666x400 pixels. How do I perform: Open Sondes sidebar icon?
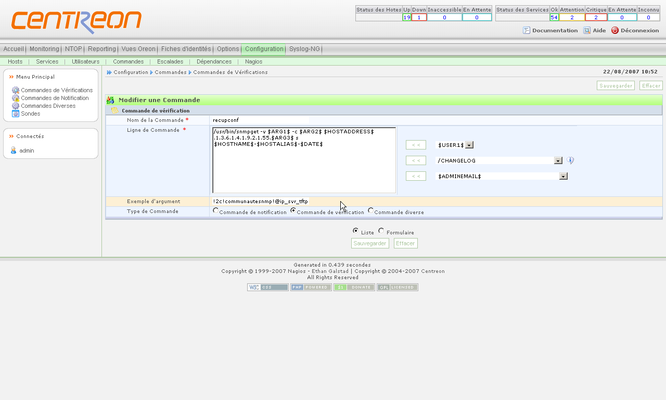click(16, 114)
